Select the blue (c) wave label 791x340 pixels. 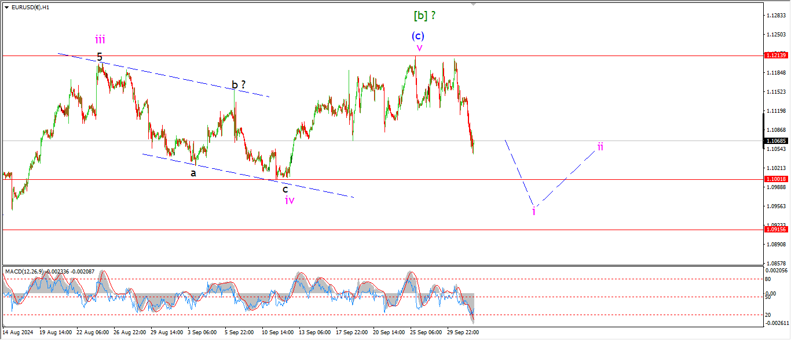click(x=418, y=36)
